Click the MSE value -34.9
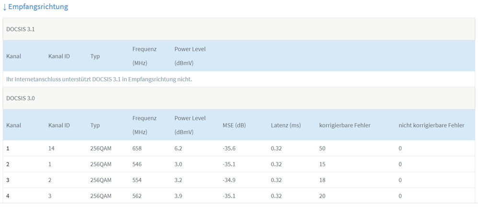478x207 pixels. [x=229, y=180]
